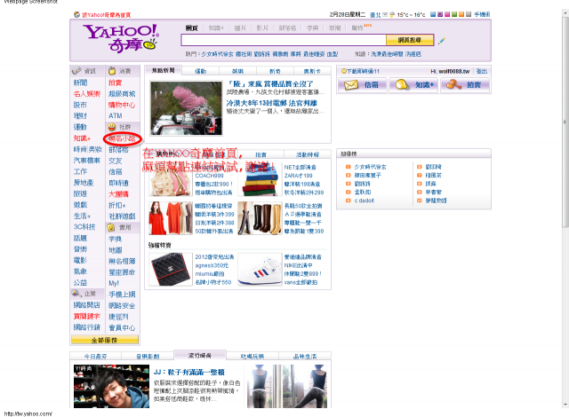This screenshot has height=417, width=569.
Task: Click the small envelope icon next to 臺北
Action: [385, 15]
